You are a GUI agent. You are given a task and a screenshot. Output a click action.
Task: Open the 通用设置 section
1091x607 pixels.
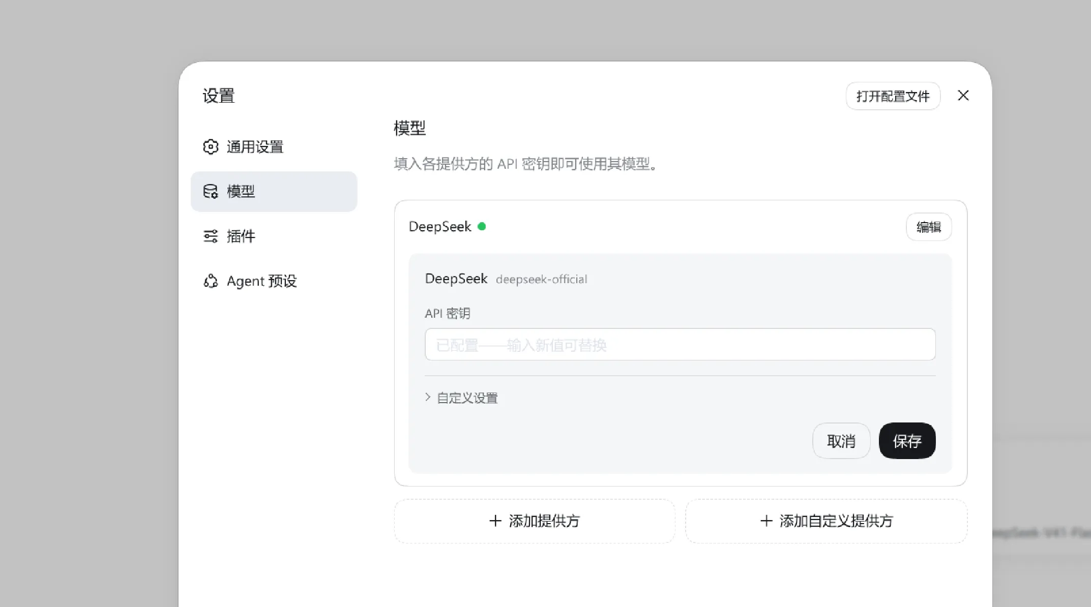(274, 147)
